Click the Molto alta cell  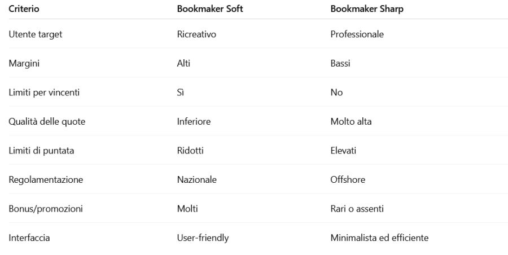(351, 121)
